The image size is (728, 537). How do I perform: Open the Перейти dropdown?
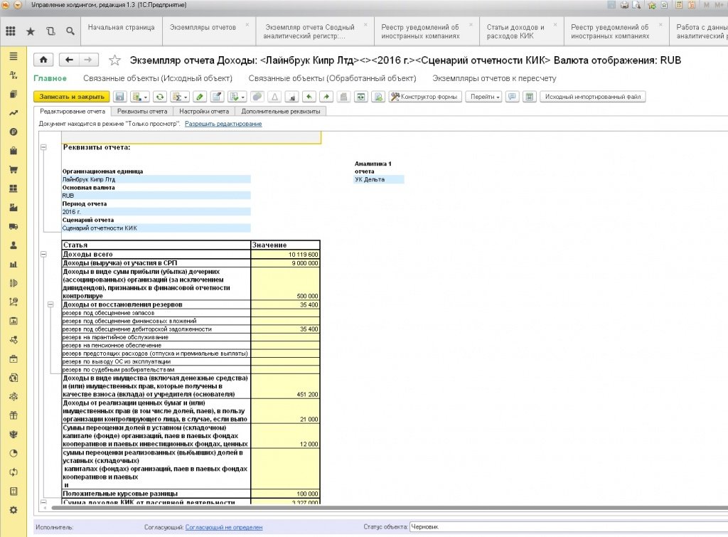483,97
